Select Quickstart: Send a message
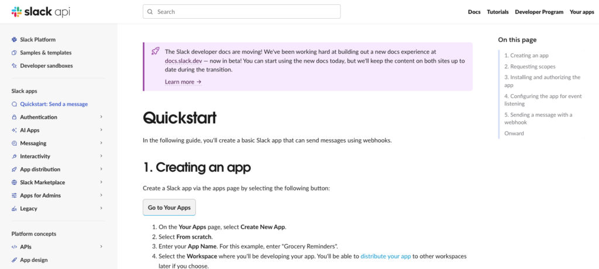The width and height of the screenshot is (599, 269). pyautogui.click(x=54, y=104)
